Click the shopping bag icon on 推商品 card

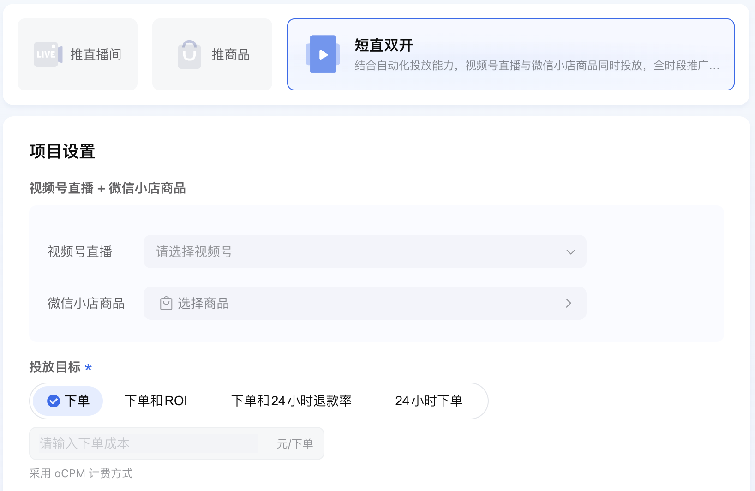(189, 54)
